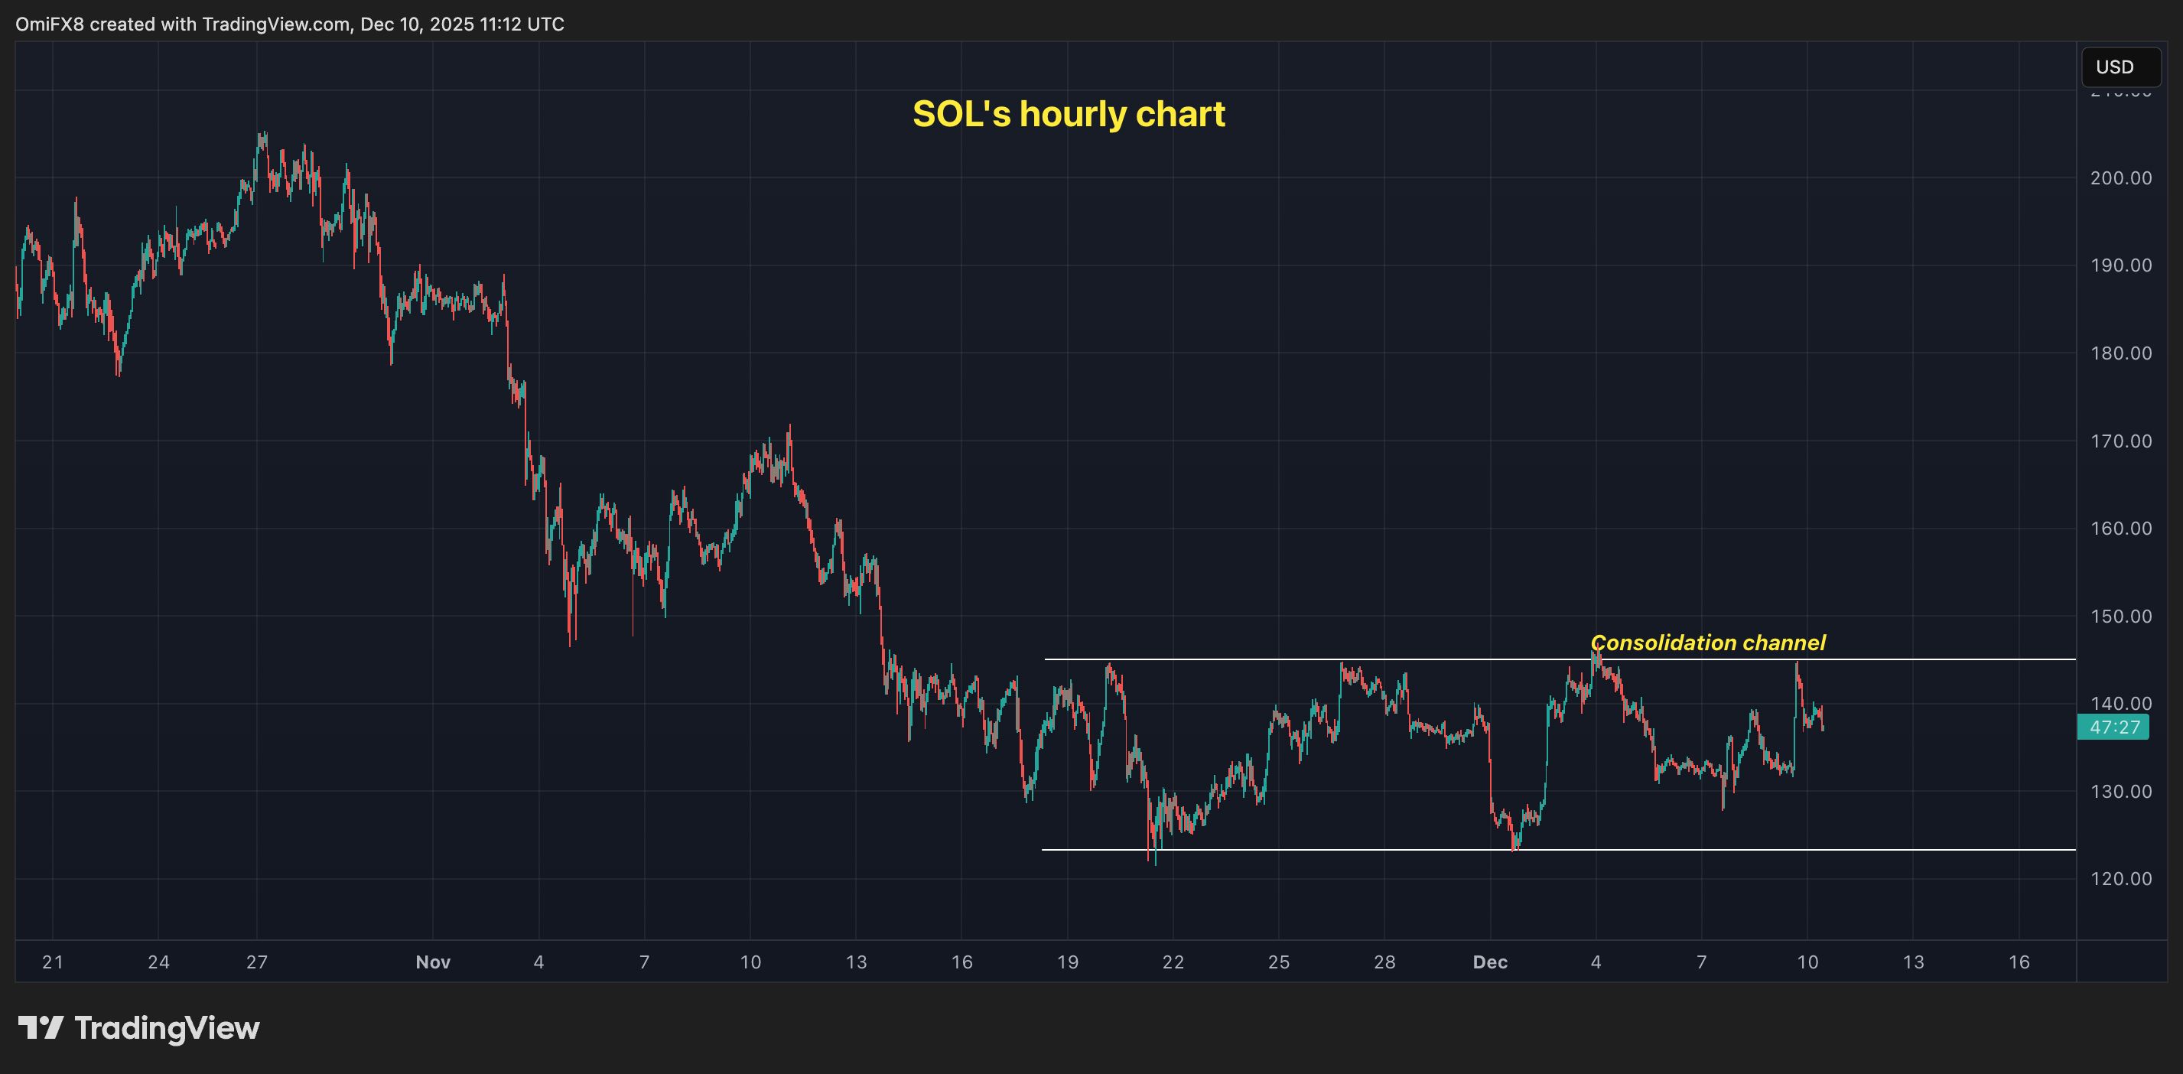
Task: Select the USD currency label
Action: pyautogui.click(x=2113, y=67)
